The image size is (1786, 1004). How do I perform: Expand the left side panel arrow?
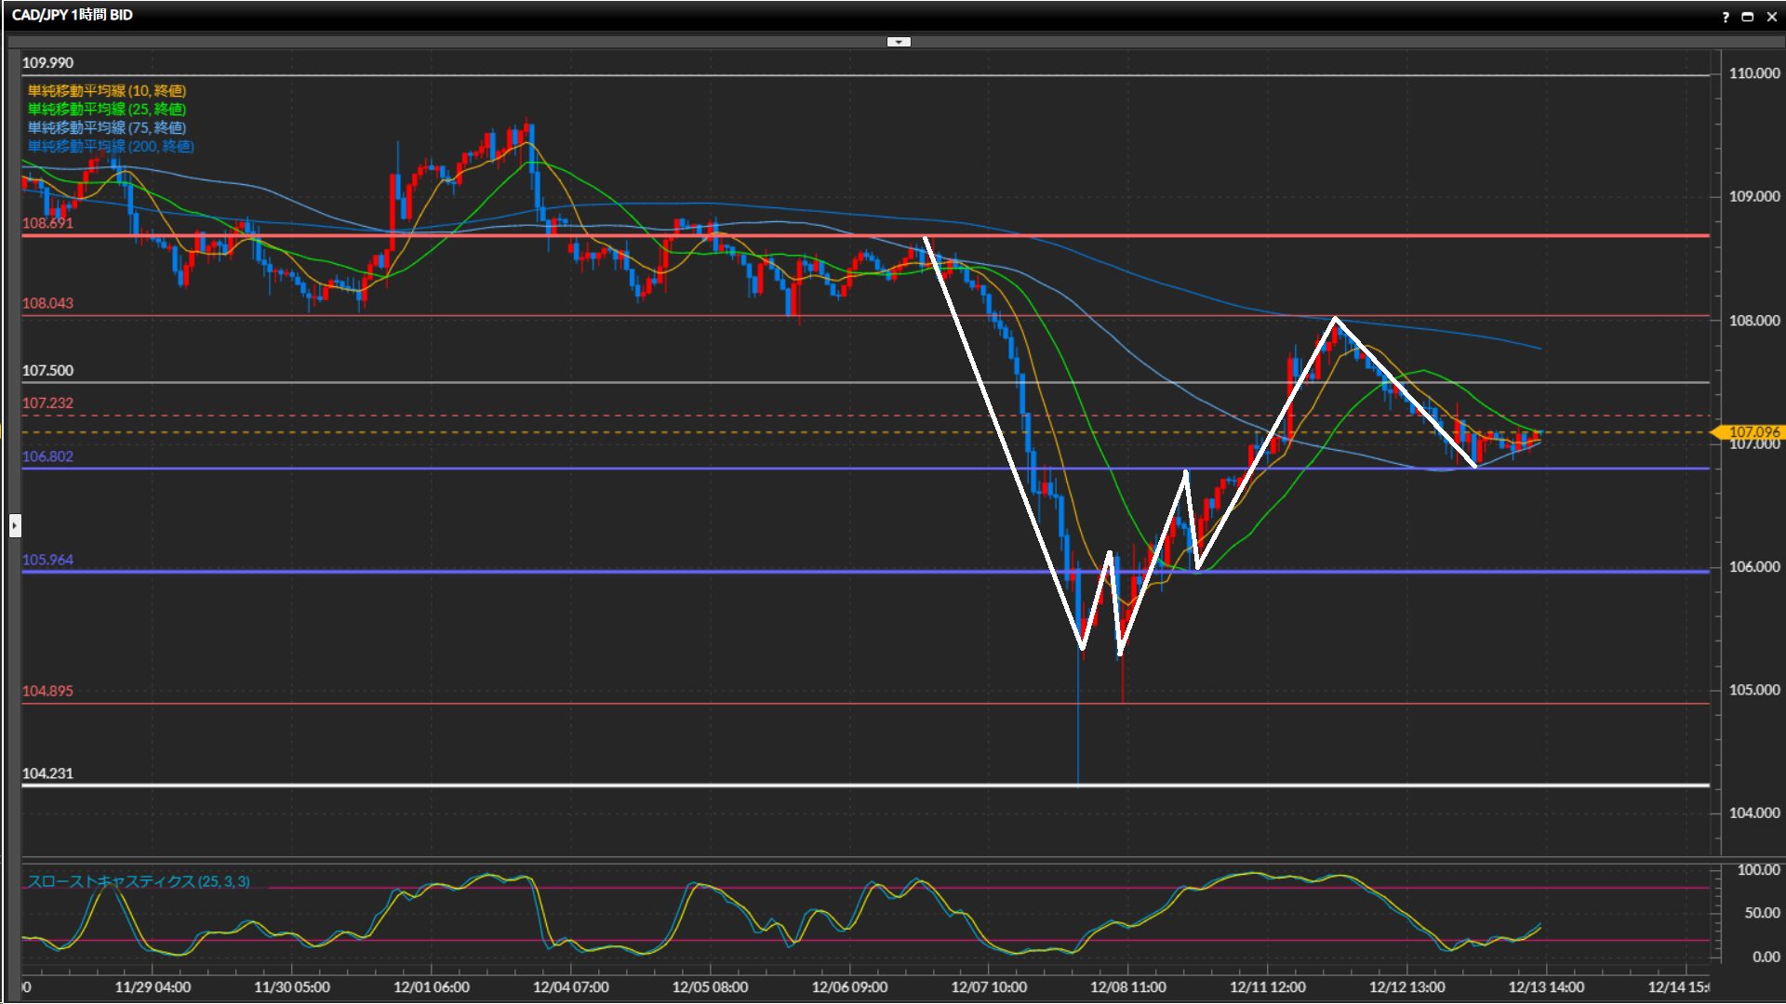[14, 526]
